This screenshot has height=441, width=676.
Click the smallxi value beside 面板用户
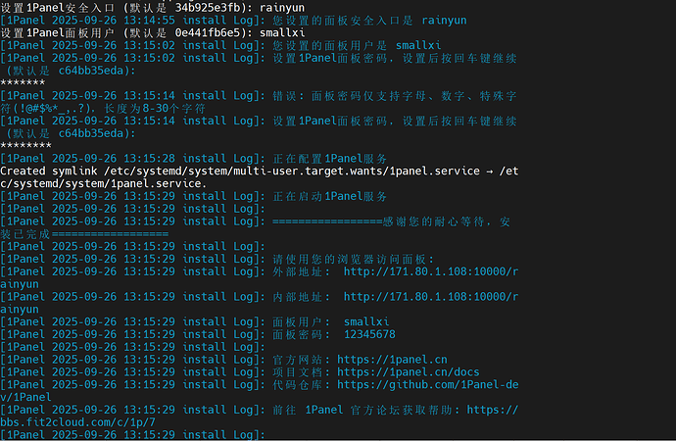(x=366, y=321)
